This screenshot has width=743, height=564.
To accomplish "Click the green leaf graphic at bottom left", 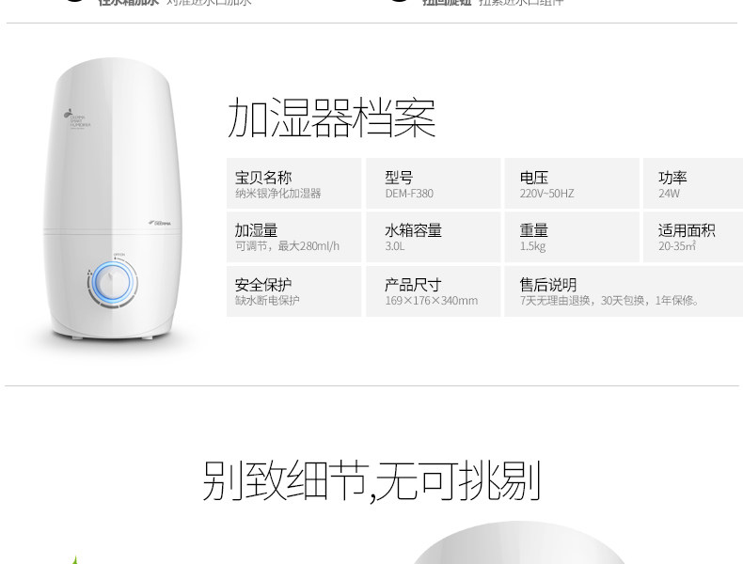I will pos(74,559).
